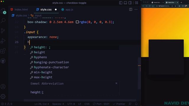Open the browser share icon
Viewport: 189px width, 106px height.
click(x=172, y=6)
